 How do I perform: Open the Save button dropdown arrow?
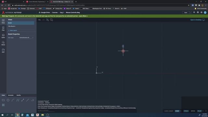click(190, 12)
